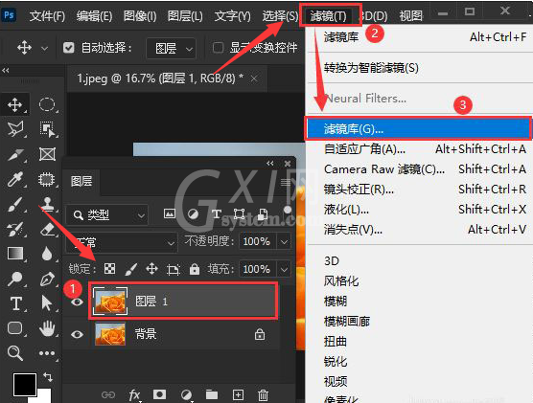Open the 编辑(E) menu
Screen dimensions: 533x403
pyautogui.click(x=94, y=16)
